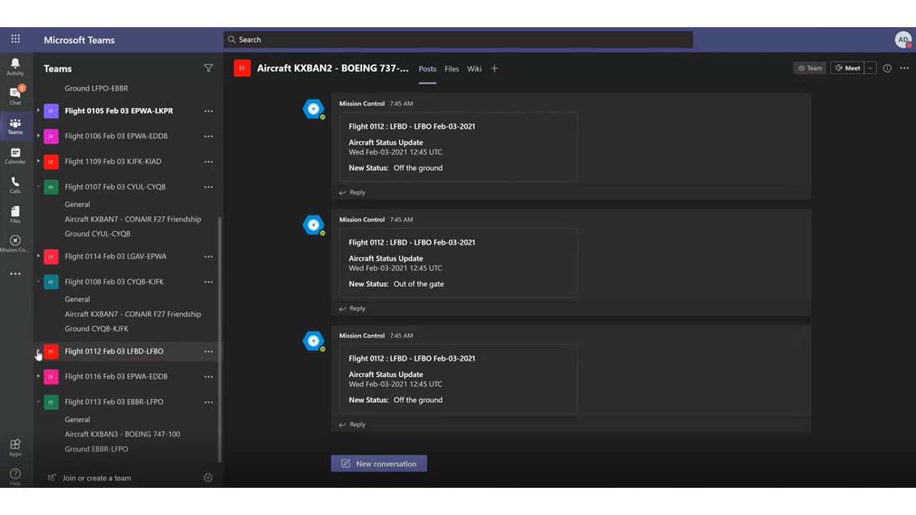Reply to the first Off the ground post

click(x=352, y=192)
